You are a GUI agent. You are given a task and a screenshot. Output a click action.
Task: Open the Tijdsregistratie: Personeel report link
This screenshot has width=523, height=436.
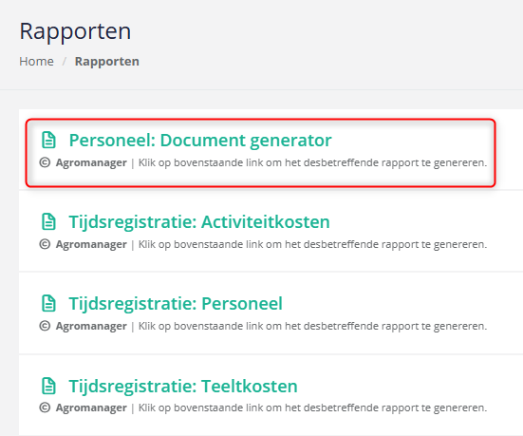point(176,304)
